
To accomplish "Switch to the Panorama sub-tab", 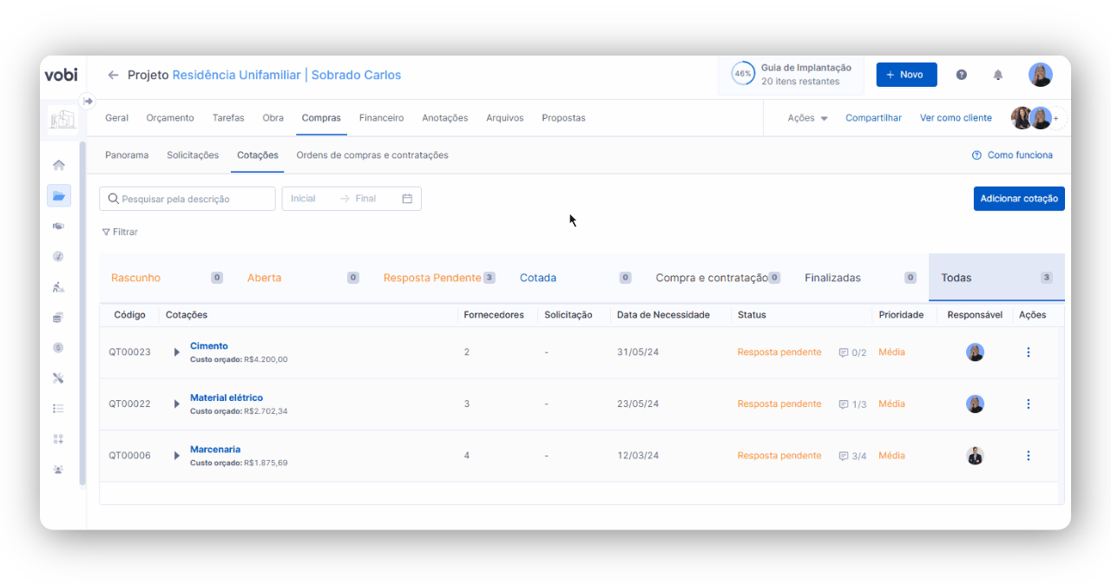I will 127,155.
